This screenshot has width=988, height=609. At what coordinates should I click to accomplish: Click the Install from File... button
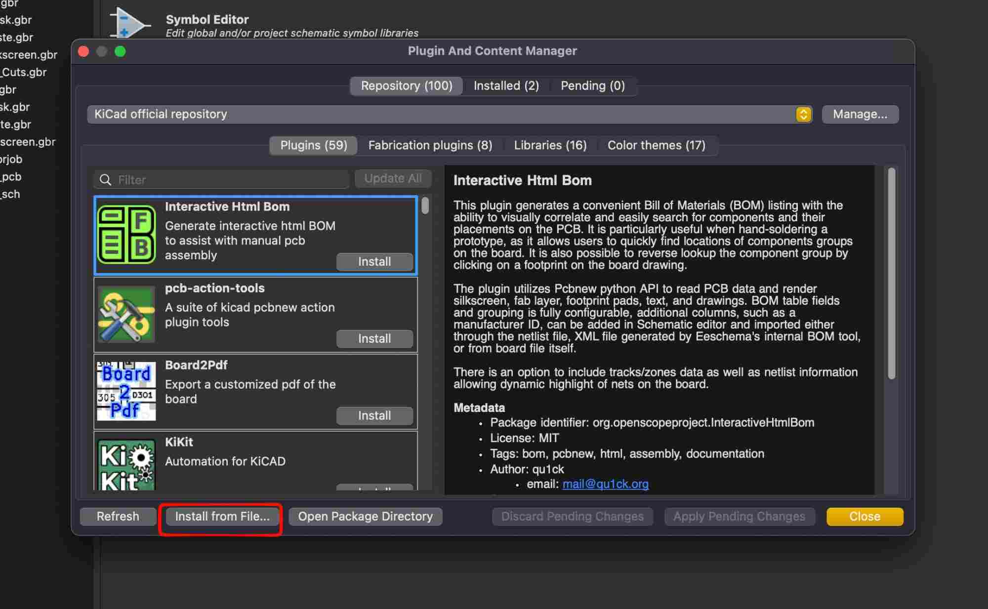222,517
